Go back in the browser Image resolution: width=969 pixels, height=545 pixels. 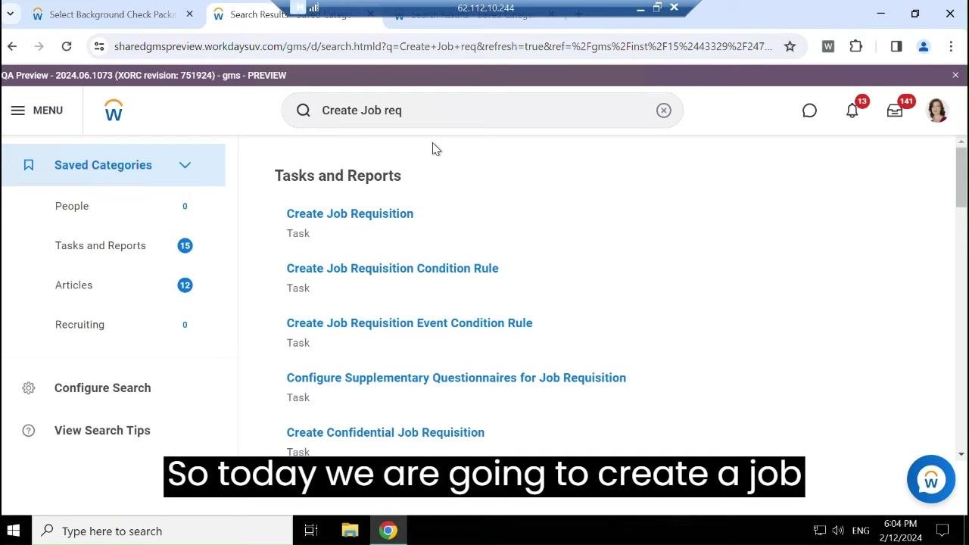pyautogui.click(x=12, y=46)
